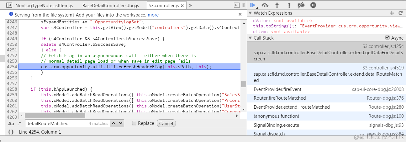Show more tabs via the double chevron
Screen dimensions: 406x142
[x=191, y=5]
